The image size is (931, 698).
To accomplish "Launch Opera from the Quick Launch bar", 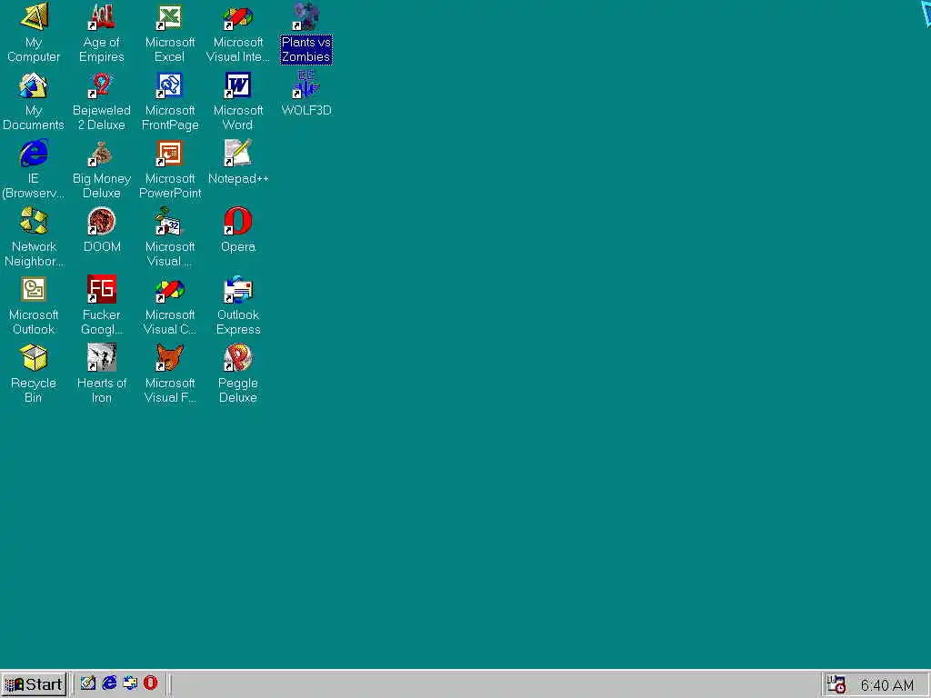I will click(151, 683).
